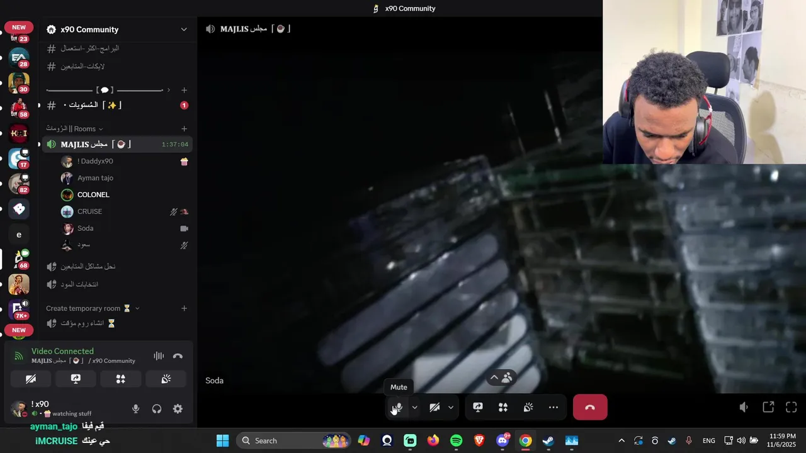Add channel to Create temporary room category
This screenshot has width=806, height=453.
coord(184,308)
